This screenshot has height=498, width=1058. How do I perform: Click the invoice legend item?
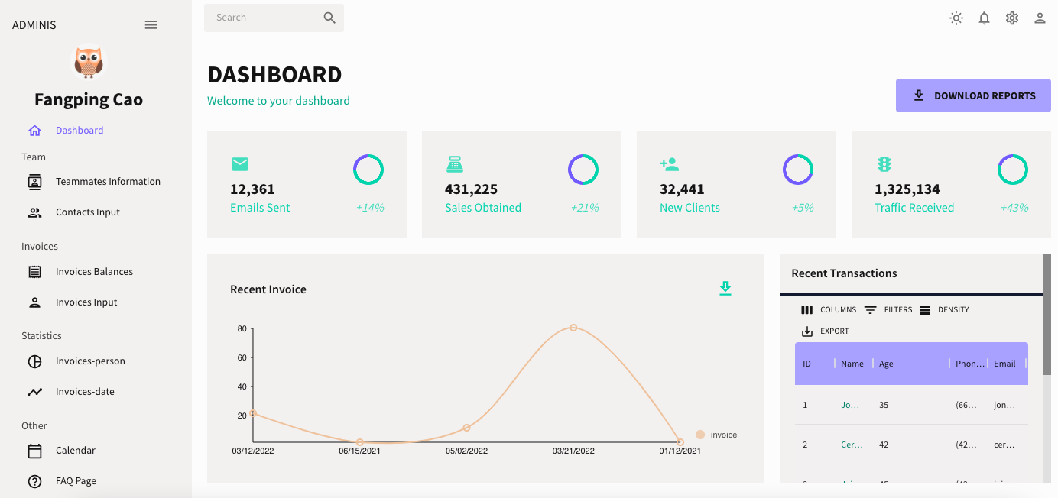pos(716,435)
